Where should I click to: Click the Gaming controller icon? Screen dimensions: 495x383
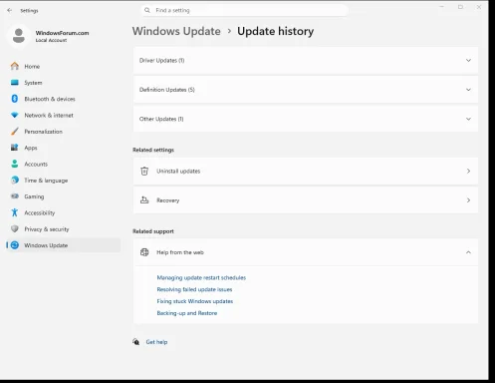15,196
